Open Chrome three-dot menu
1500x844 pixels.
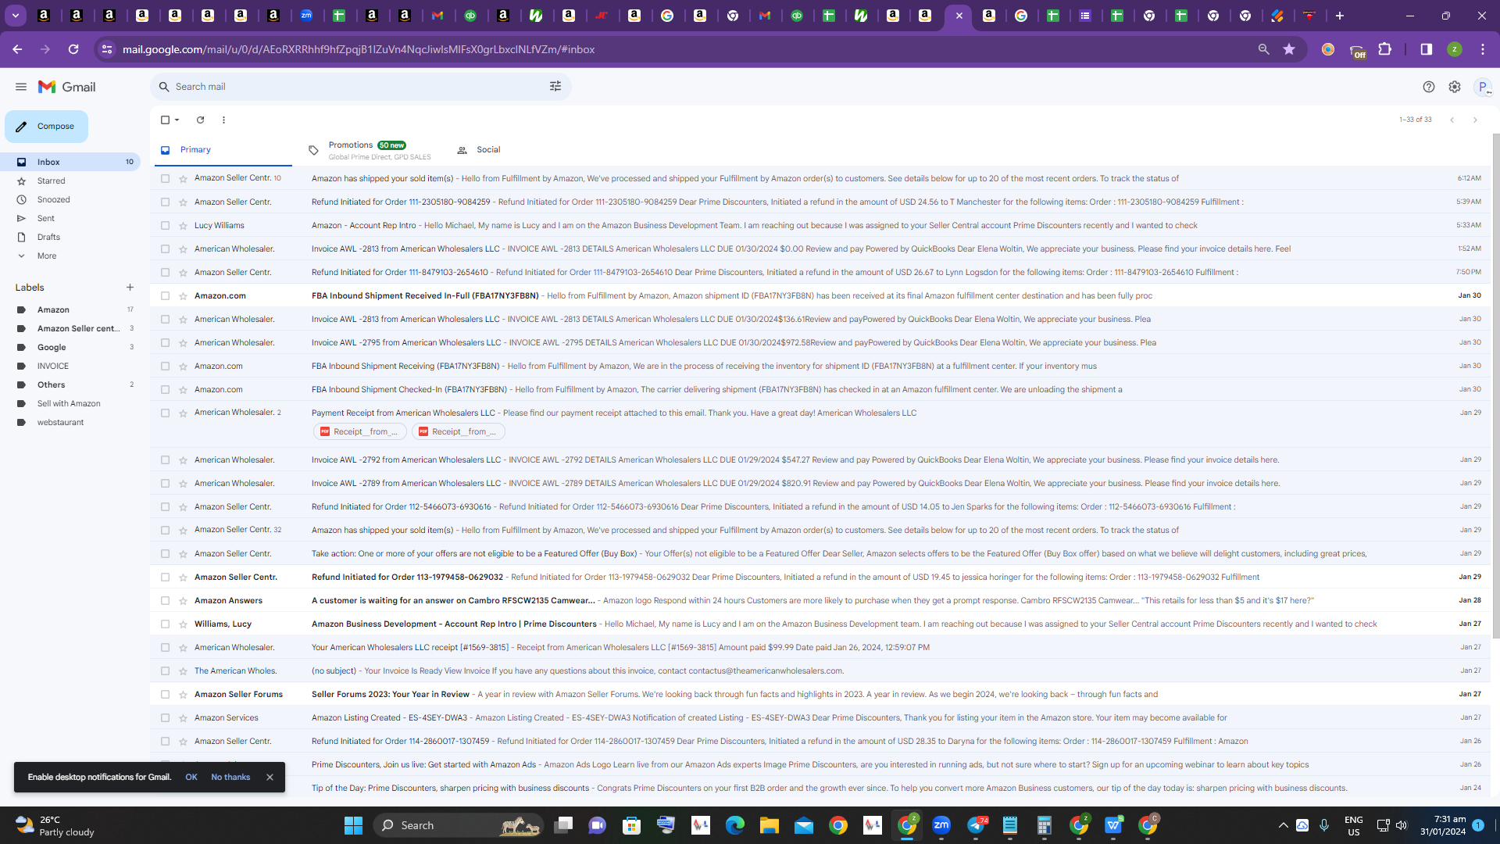(1483, 49)
